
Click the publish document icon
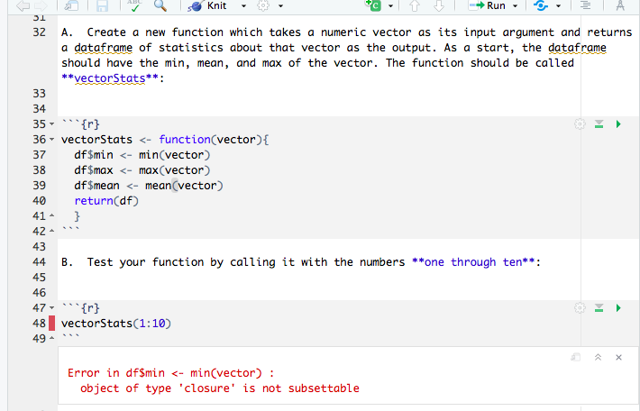click(x=541, y=5)
